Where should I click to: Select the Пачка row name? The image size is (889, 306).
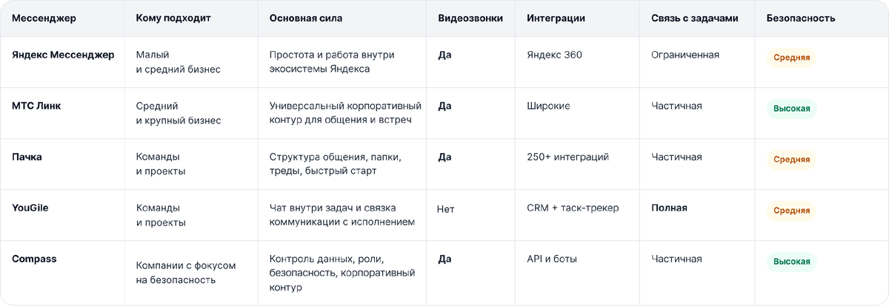click(x=27, y=157)
